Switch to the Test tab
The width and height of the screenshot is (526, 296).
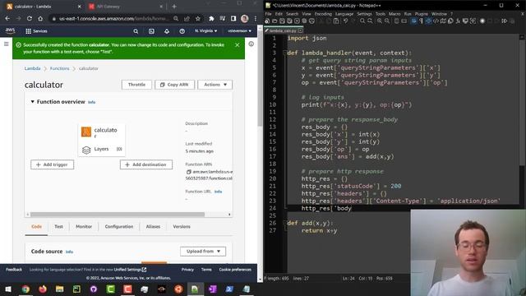58,227
